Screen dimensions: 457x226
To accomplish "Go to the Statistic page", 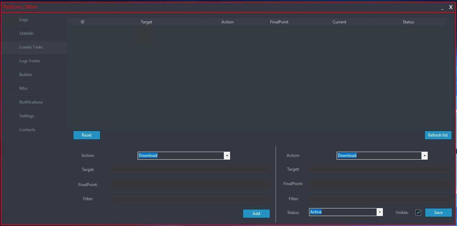I will [34, 34].
